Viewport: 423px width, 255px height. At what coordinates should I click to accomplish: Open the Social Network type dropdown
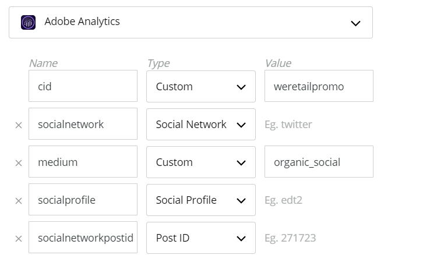200,125
